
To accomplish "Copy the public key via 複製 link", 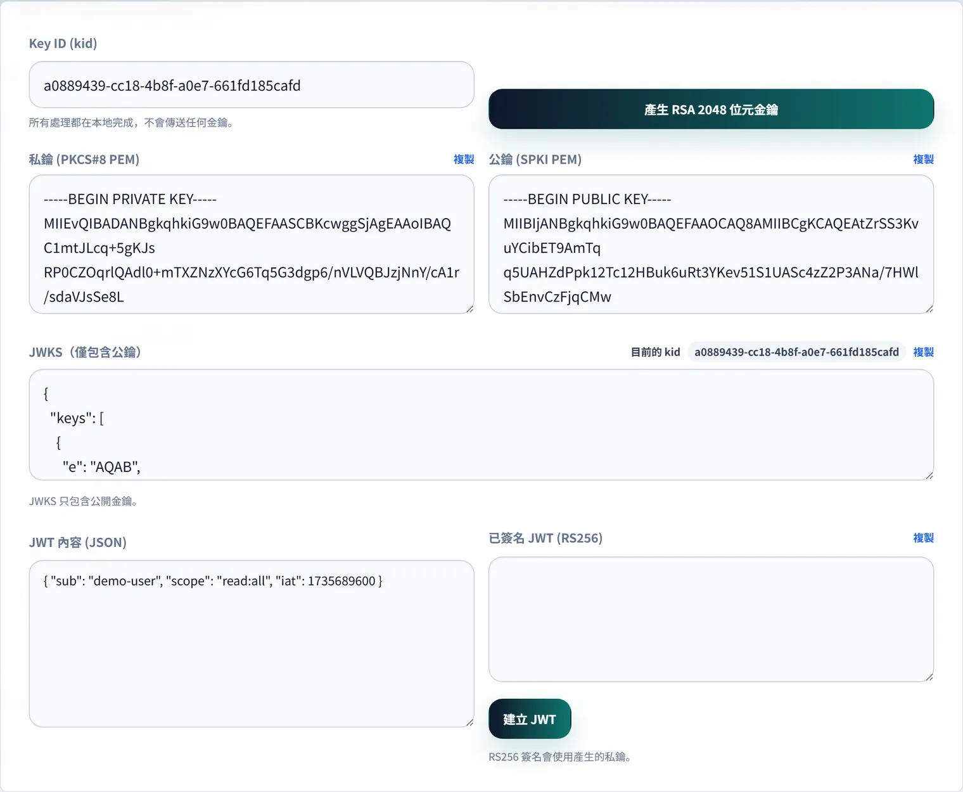I will (923, 159).
